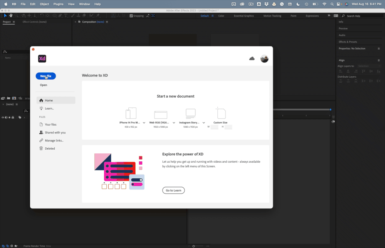Expand Web 1920 preset size dropdown

pos(174,123)
